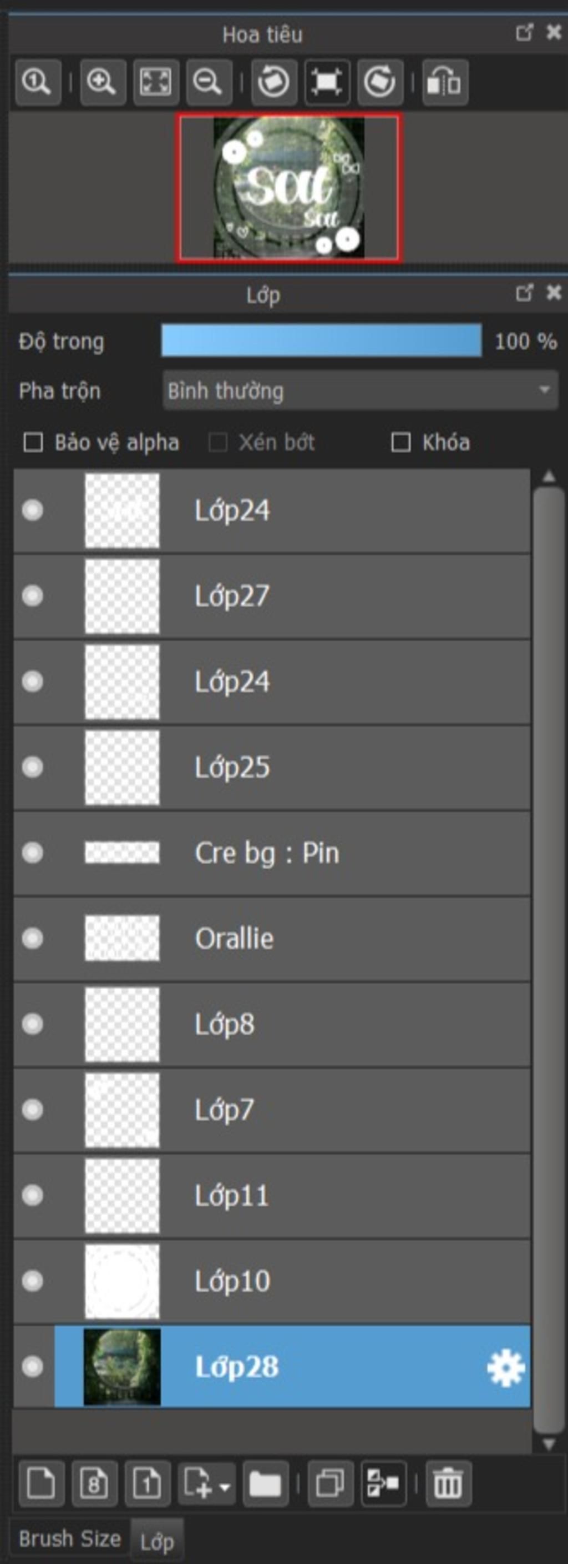Tick the Khóa lock checkbox

coord(400,443)
